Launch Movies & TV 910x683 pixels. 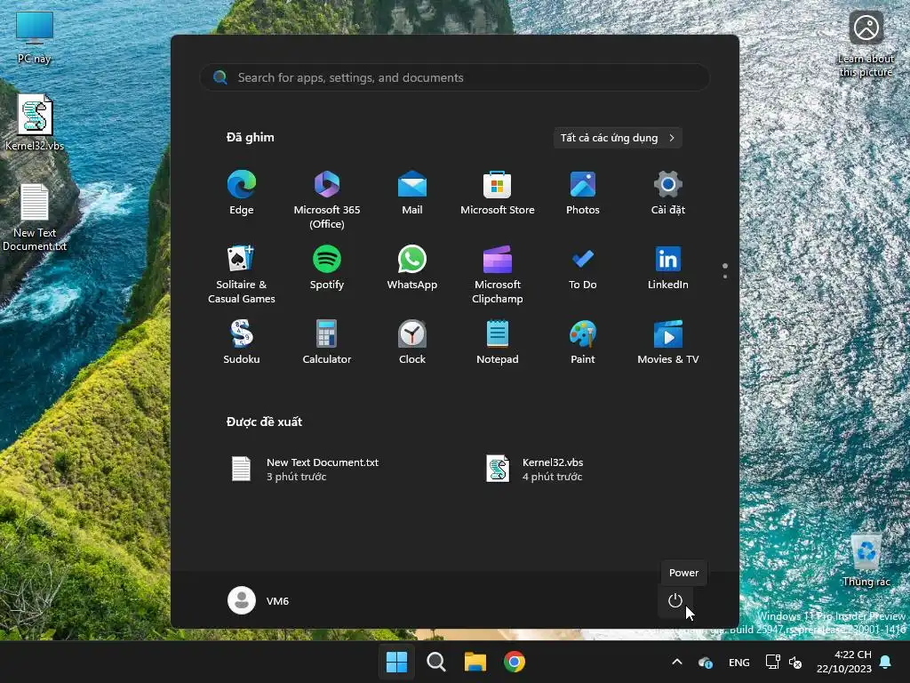668,342
